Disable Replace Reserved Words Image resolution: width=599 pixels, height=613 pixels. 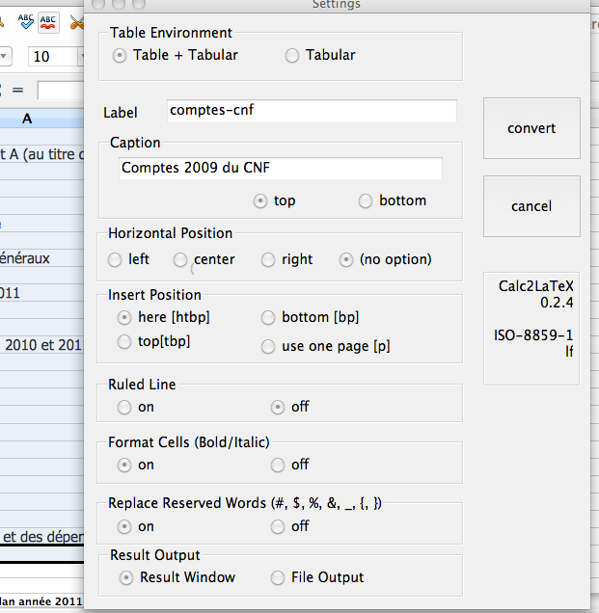[278, 527]
